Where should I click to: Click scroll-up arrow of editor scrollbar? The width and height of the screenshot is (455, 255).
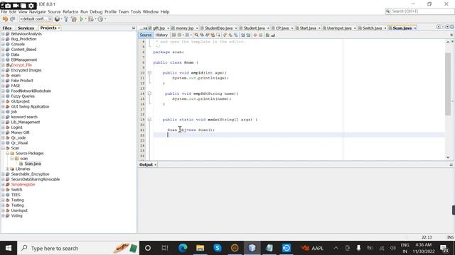(448, 42)
